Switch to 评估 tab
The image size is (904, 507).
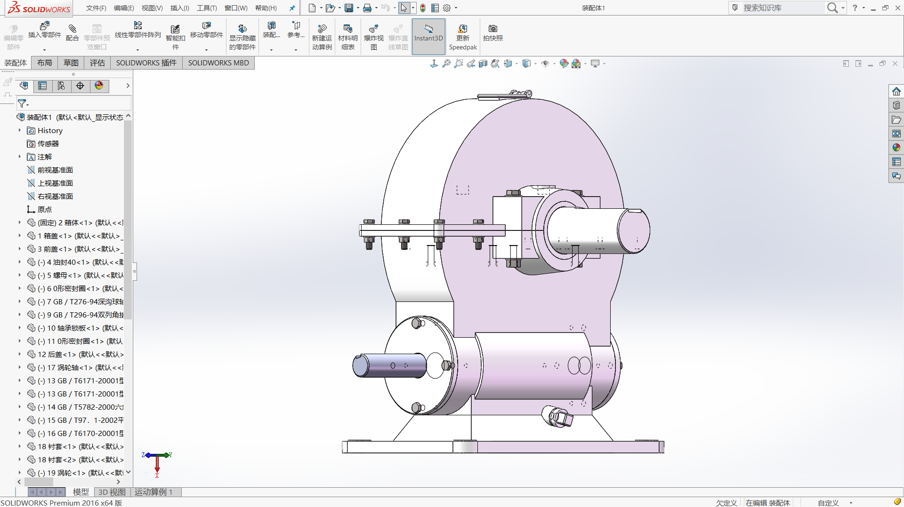97,63
